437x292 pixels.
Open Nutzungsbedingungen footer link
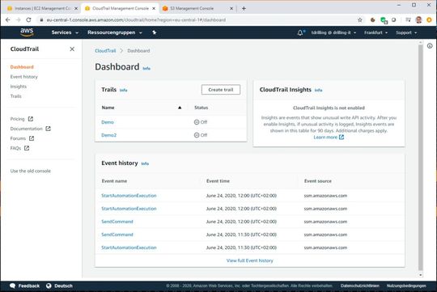[406, 286]
